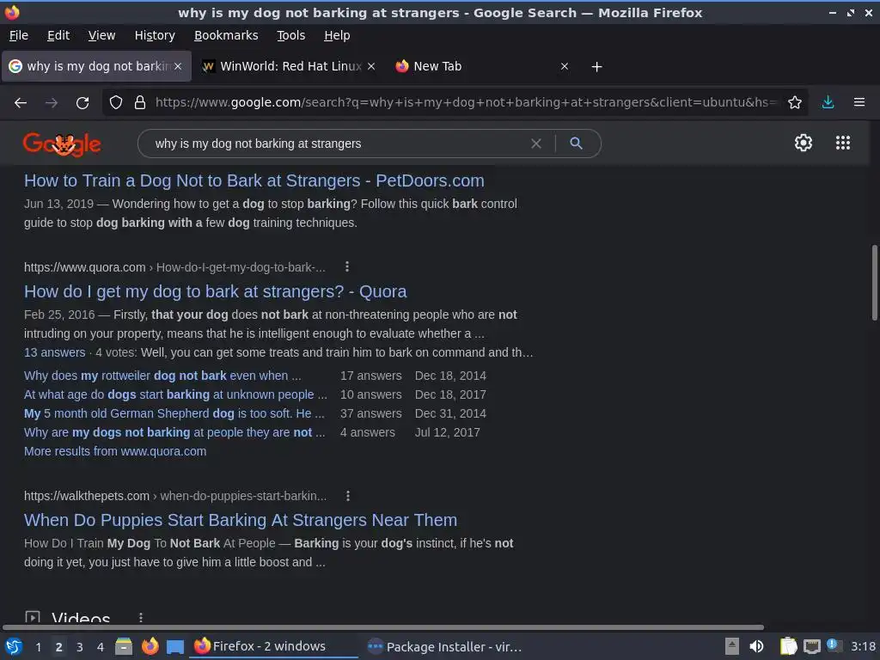Reload the current page
This screenshot has height=660, width=880.
82,103
